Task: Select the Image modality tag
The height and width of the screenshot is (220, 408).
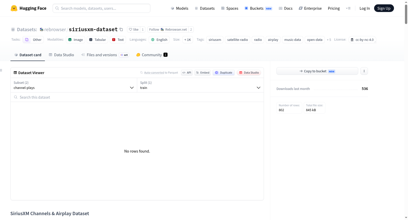Action: point(75,40)
